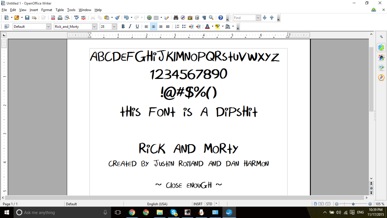The image size is (387, 218).
Task: Align text right
Action: click(x=161, y=27)
